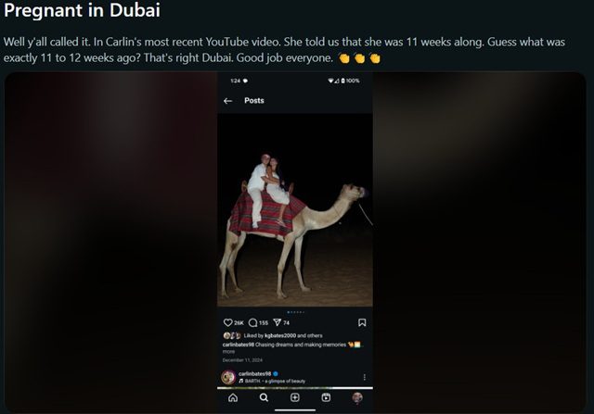Open the Home tab in bottom navigation
Screen dimensions: 594x414
tap(233, 397)
